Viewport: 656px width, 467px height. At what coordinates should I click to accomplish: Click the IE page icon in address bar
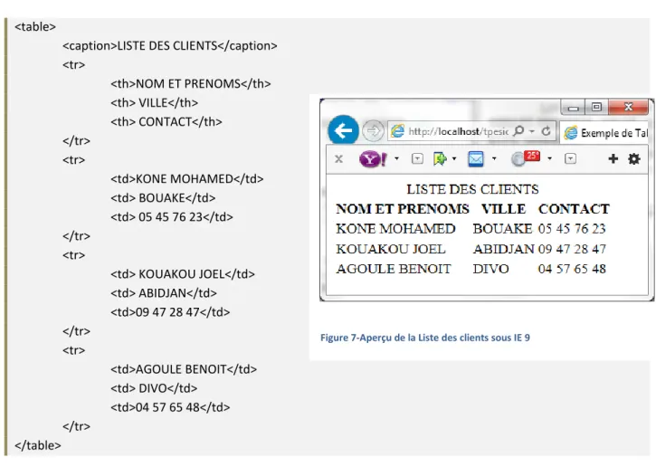point(397,131)
